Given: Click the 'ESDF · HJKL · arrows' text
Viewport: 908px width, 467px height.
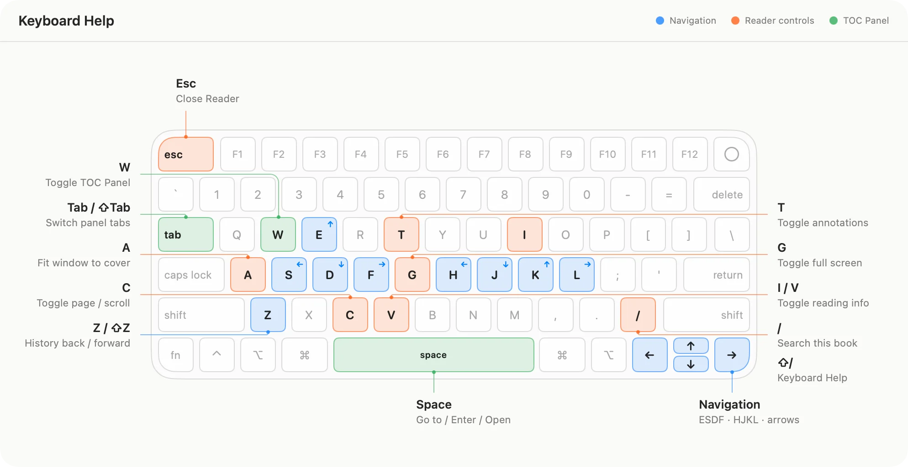Looking at the screenshot, I should (x=749, y=420).
